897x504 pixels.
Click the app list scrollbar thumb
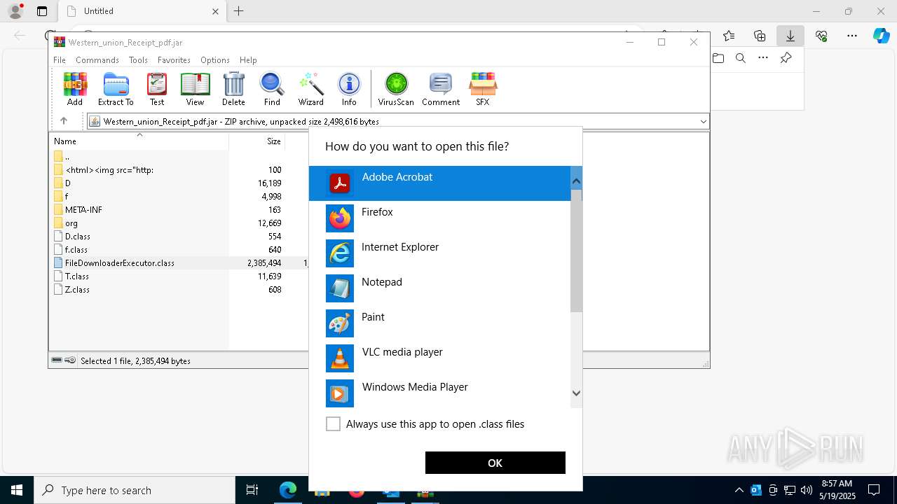tap(576, 251)
